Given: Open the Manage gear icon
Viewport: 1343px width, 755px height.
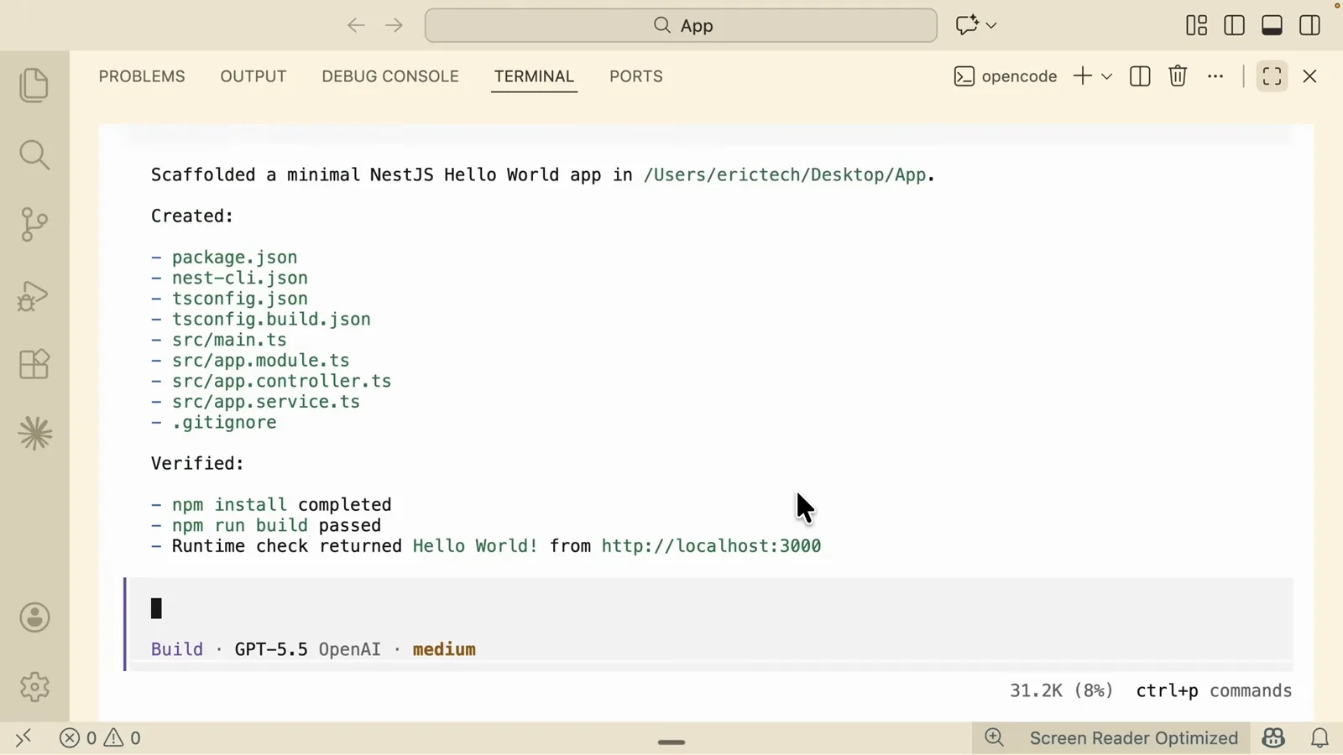Looking at the screenshot, I should (34, 687).
